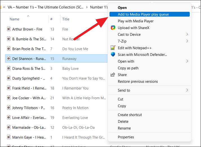The width and height of the screenshot is (201, 147).
Task: Click the title Runaway
Action: 69,59
